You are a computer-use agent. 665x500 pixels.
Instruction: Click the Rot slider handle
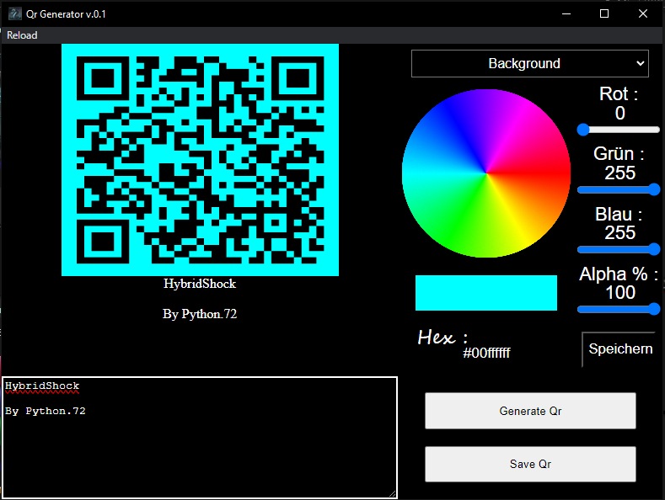coord(583,130)
